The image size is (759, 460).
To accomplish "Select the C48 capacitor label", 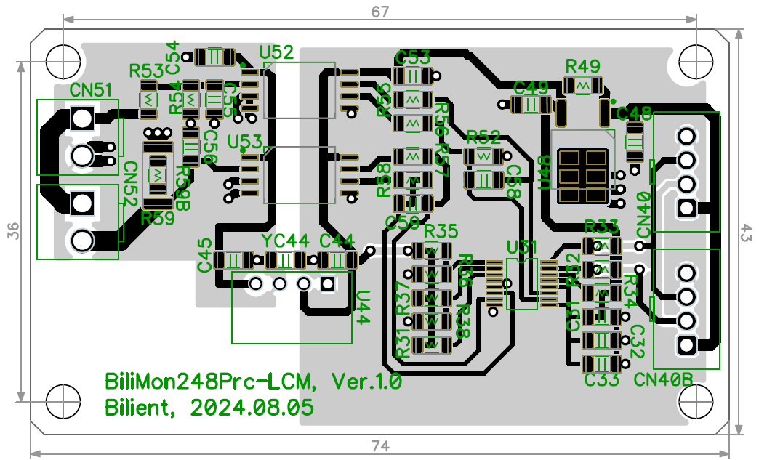I will (635, 113).
